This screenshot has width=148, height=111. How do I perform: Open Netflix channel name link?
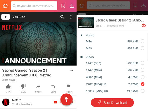click(x=17, y=100)
